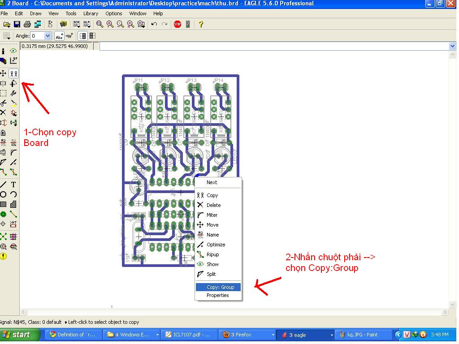The width and height of the screenshot is (459, 344).
Task: Select the Rectangle tool
Action: pos(3,204)
